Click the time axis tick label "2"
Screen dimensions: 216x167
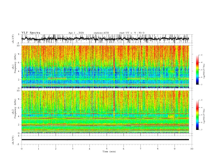[x=56, y=149]
